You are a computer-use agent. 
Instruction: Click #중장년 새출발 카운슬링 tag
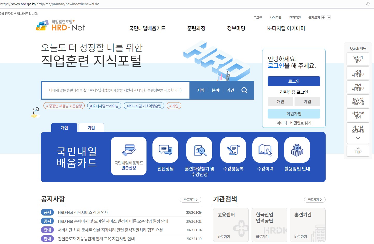[x=64, y=106]
